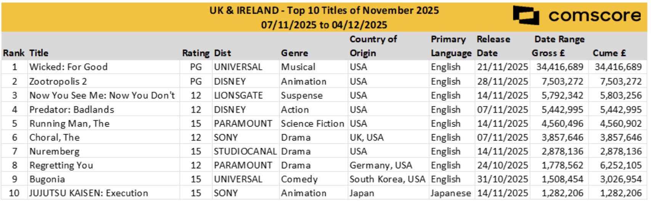
Task: Click the Comscore logo icon
Action: (x=526, y=15)
